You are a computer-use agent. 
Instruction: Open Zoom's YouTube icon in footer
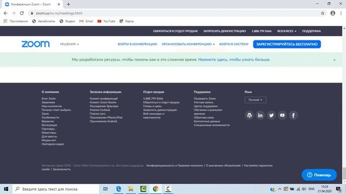pyautogui.click(x=282, y=115)
